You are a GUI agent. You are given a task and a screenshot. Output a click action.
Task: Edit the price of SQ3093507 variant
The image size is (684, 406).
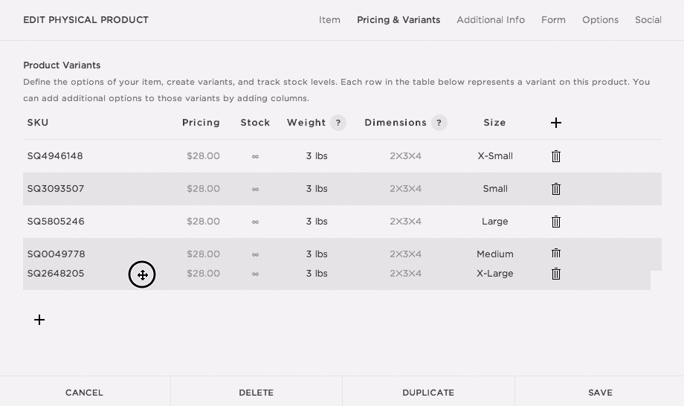coord(203,189)
